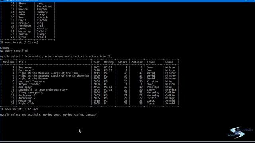Select the title 'Megamind'
Image resolution: width=255 pixels, height=143 pixels.
(x=25, y=101)
